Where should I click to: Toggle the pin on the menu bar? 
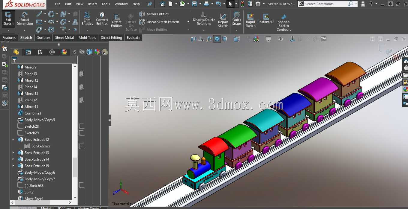click(x=150, y=4)
